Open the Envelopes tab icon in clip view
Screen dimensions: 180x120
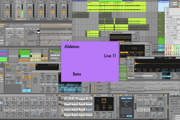[15, 25]
